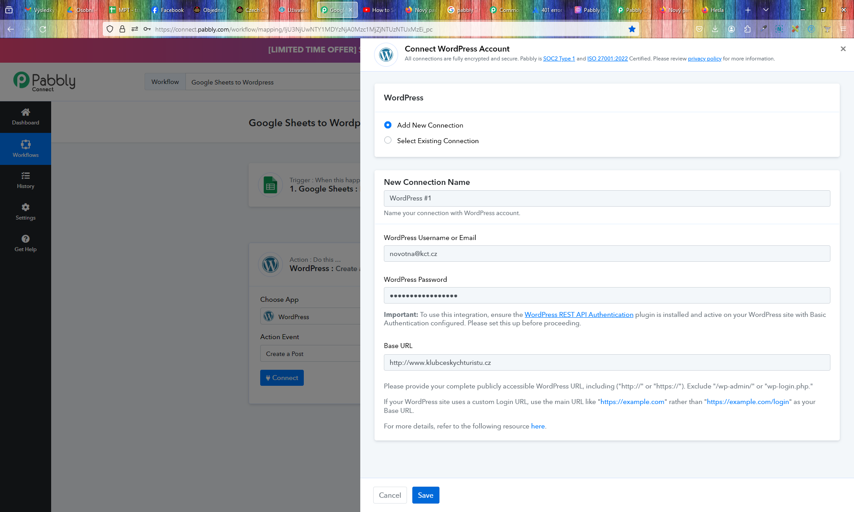The width and height of the screenshot is (854, 512).
Task: Click the Google Sheets trigger icon
Action: click(270, 185)
